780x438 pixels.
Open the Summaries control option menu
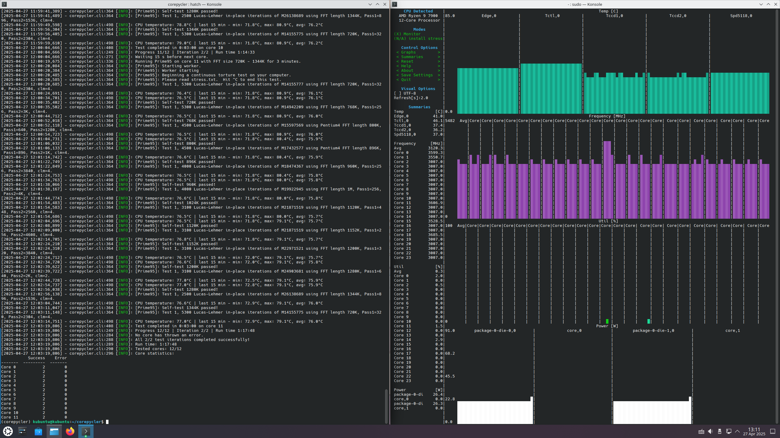(x=418, y=57)
